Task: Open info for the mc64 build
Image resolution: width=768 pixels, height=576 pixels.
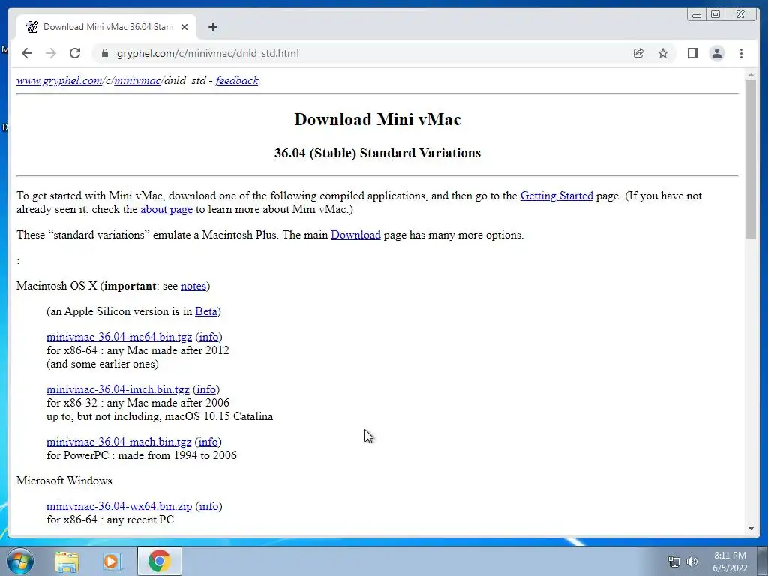Action: 208,337
